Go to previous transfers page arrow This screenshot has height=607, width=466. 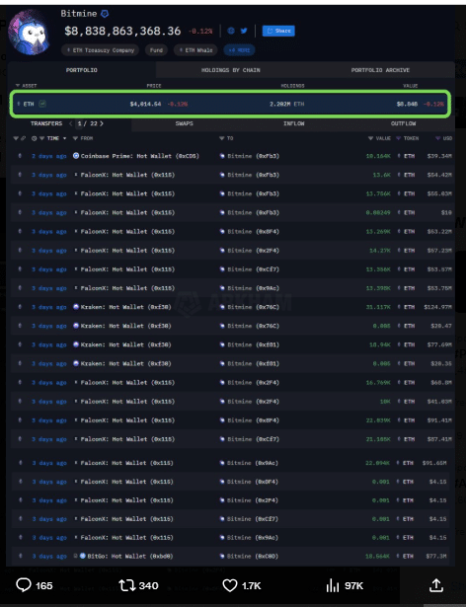pos(70,123)
